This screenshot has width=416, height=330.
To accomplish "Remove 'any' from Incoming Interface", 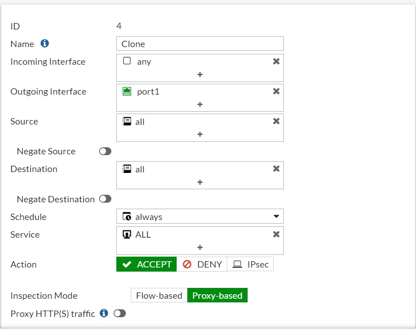I will click(276, 61).
